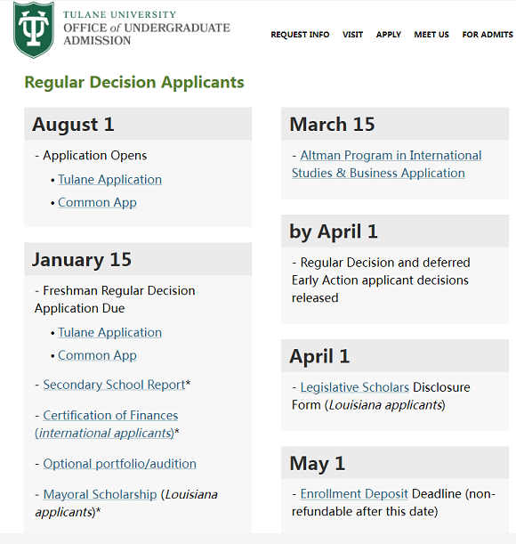Click the Regular Decision Applicants heading

click(x=134, y=83)
